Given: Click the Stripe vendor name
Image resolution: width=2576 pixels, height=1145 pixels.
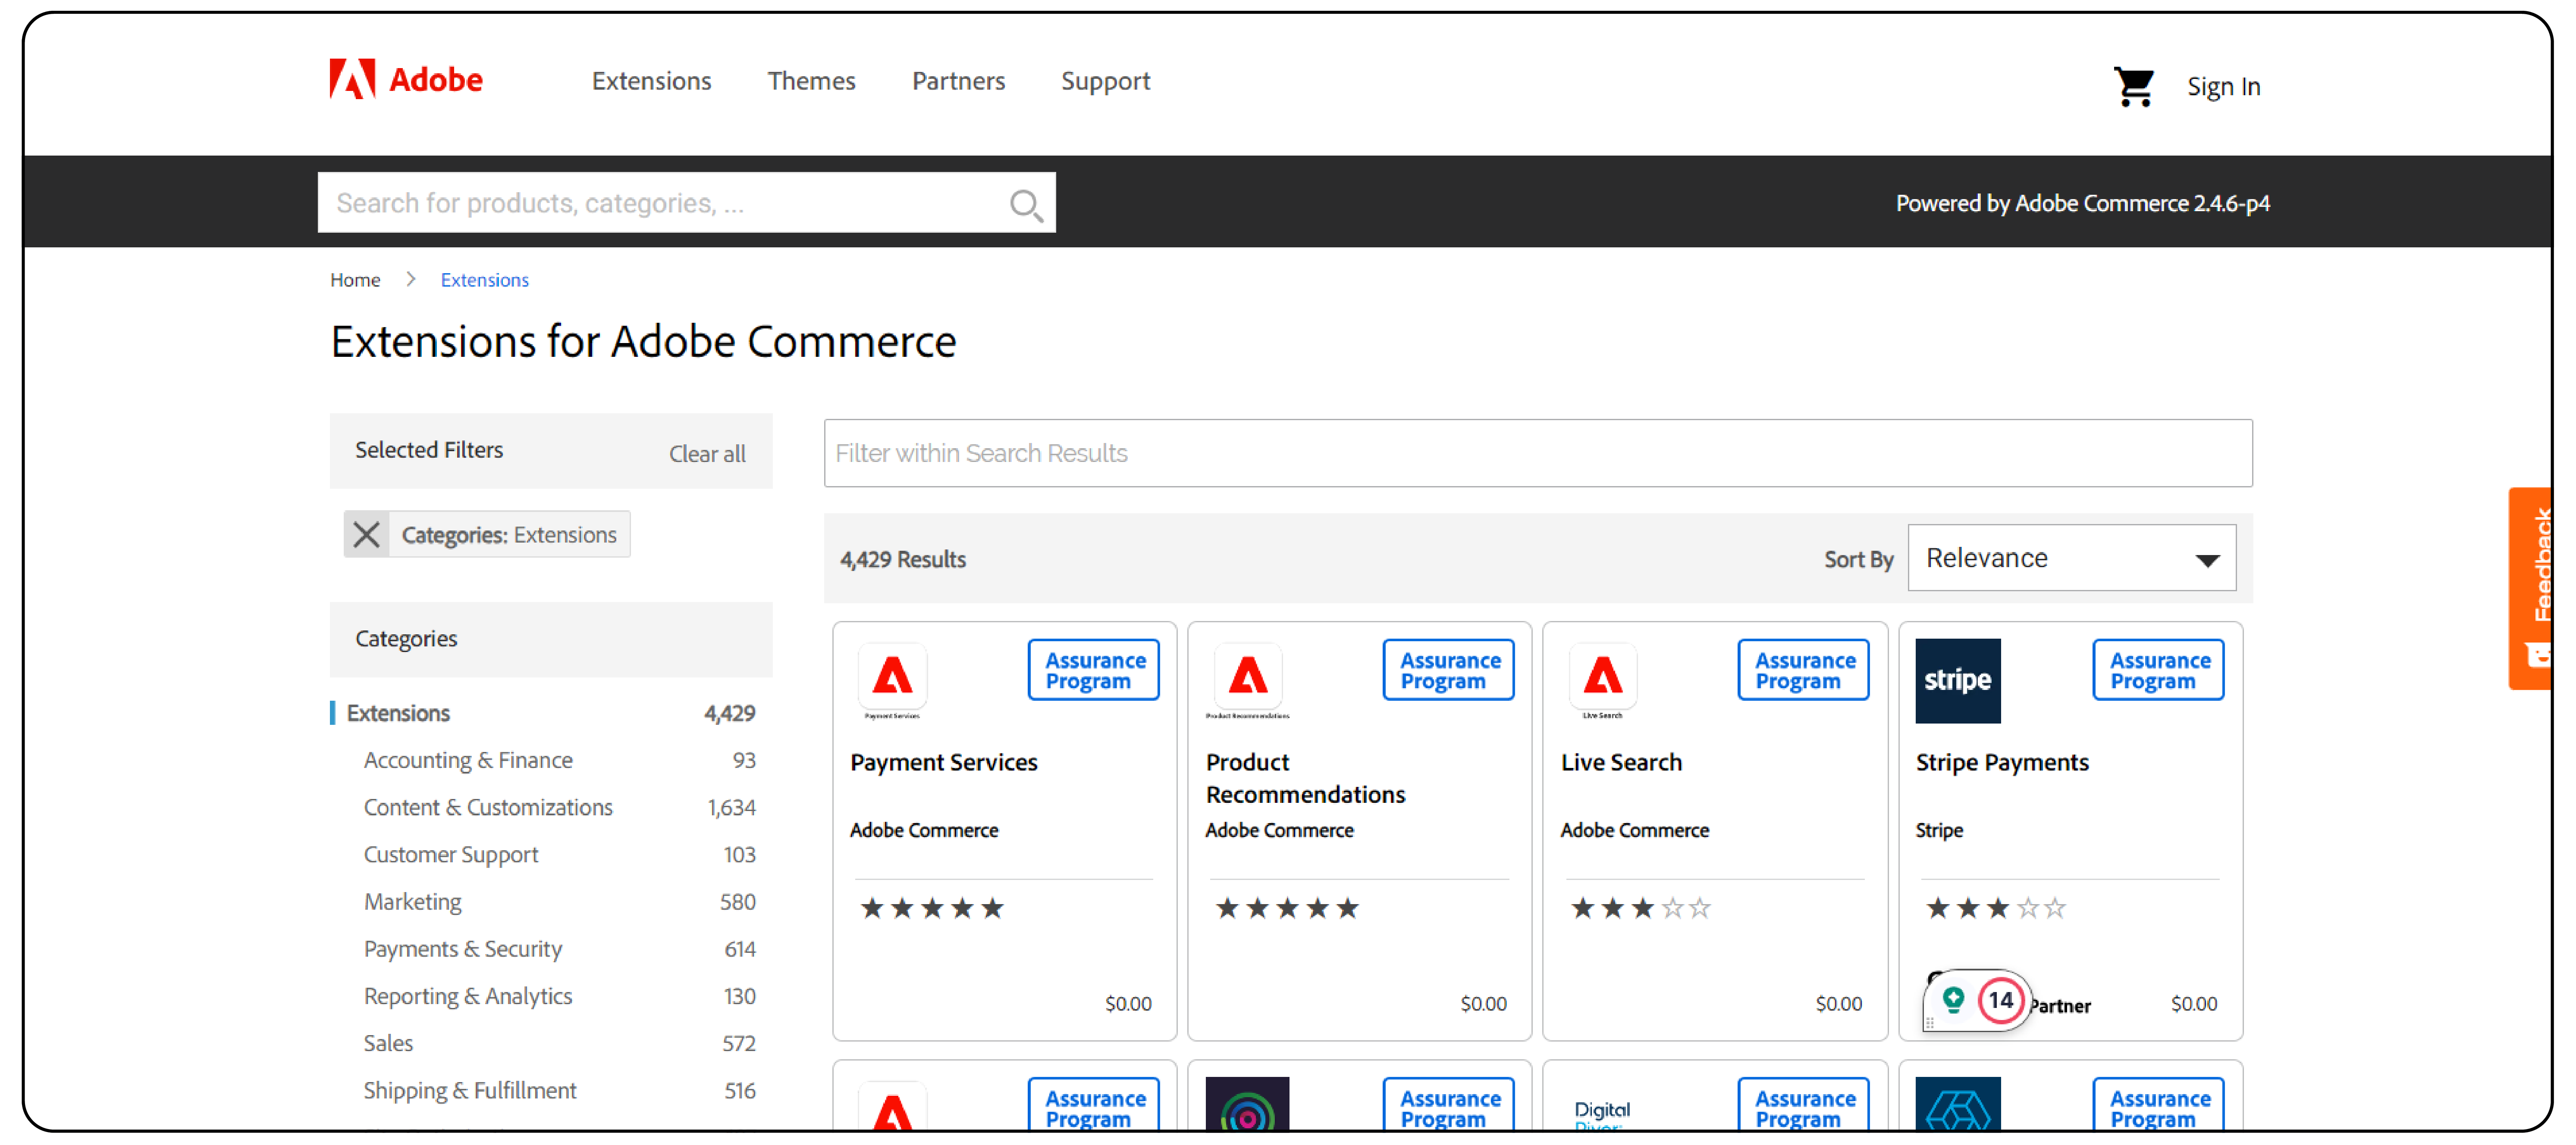Looking at the screenshot, I should (x=1938, y=830).
